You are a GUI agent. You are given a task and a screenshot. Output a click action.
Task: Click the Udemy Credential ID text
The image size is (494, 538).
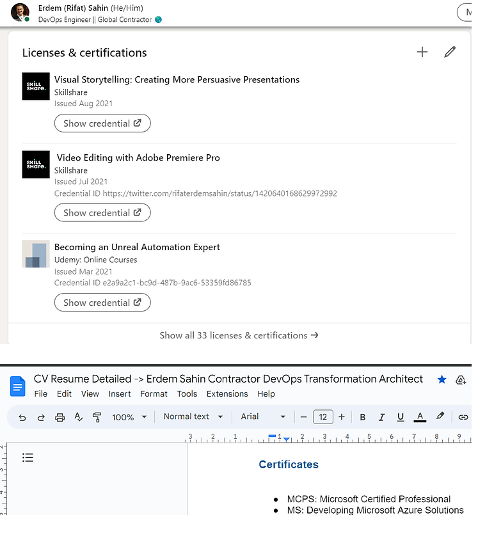pyautogui.click(x=153, y=283)
